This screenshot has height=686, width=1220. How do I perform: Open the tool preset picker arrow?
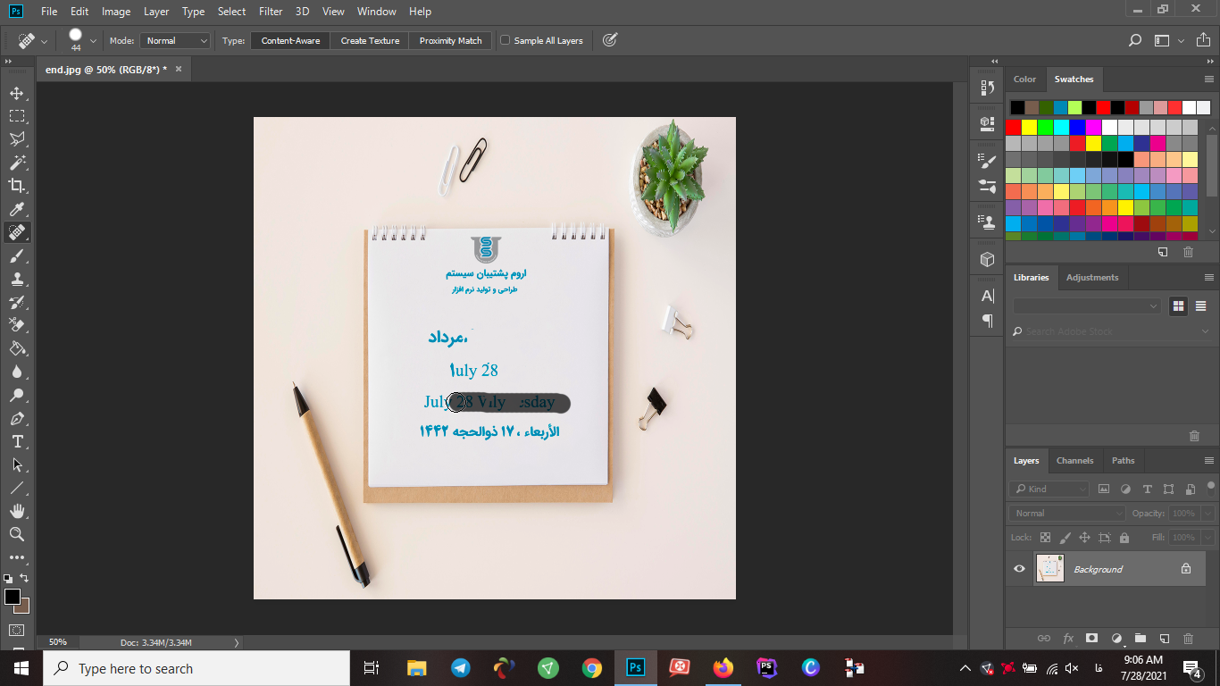click(x=44, y=41)
